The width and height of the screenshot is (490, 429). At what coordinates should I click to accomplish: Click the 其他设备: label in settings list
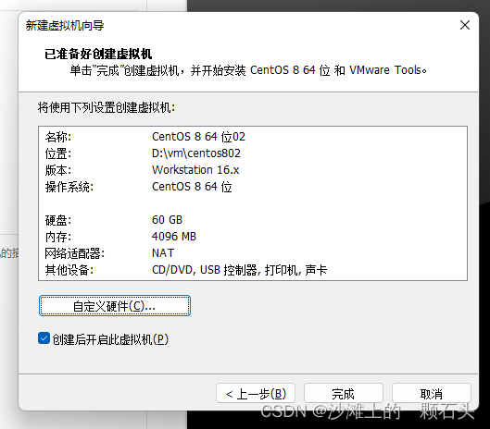pyautogui.click(x=69, y=270)
